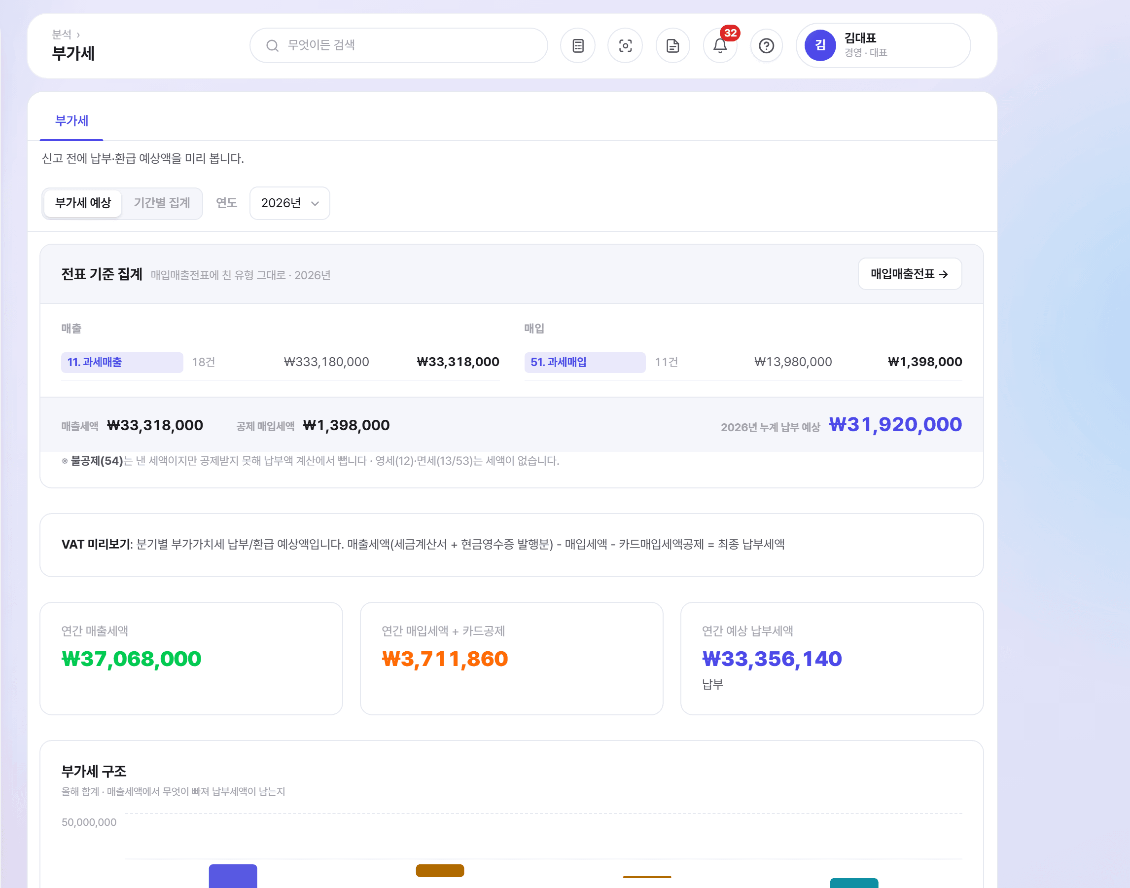Click sales tax value ₩33,318,000 in 매출 row
The height and width of the screenshot is (888, 1130).
tap(458, 362)
